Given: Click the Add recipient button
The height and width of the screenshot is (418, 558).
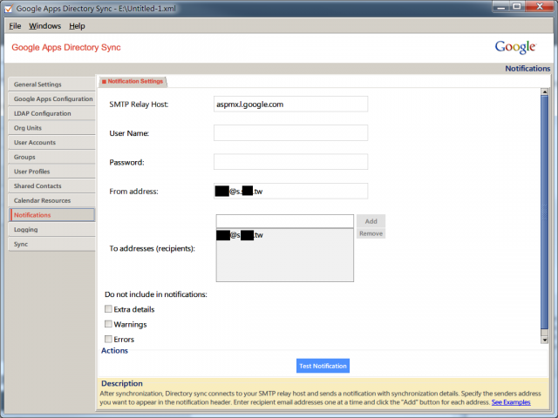Looking at the screenshot, I should 371,221.
